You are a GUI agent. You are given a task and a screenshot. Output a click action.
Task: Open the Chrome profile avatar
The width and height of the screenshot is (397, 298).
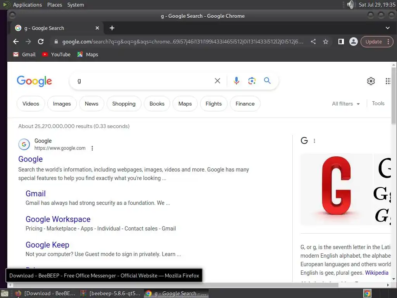[354, 42]
